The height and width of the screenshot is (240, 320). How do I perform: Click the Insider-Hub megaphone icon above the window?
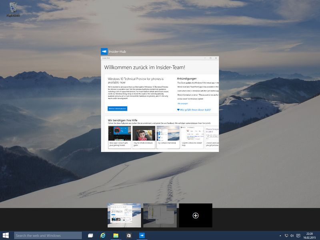(104, 52)
